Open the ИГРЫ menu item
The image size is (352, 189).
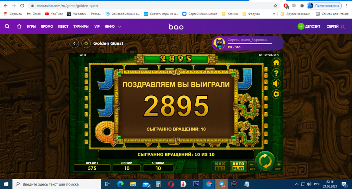tap(31, 26)
